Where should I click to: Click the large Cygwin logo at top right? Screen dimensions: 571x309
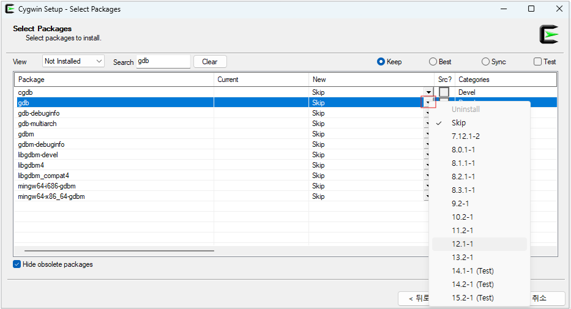(549, 34)
